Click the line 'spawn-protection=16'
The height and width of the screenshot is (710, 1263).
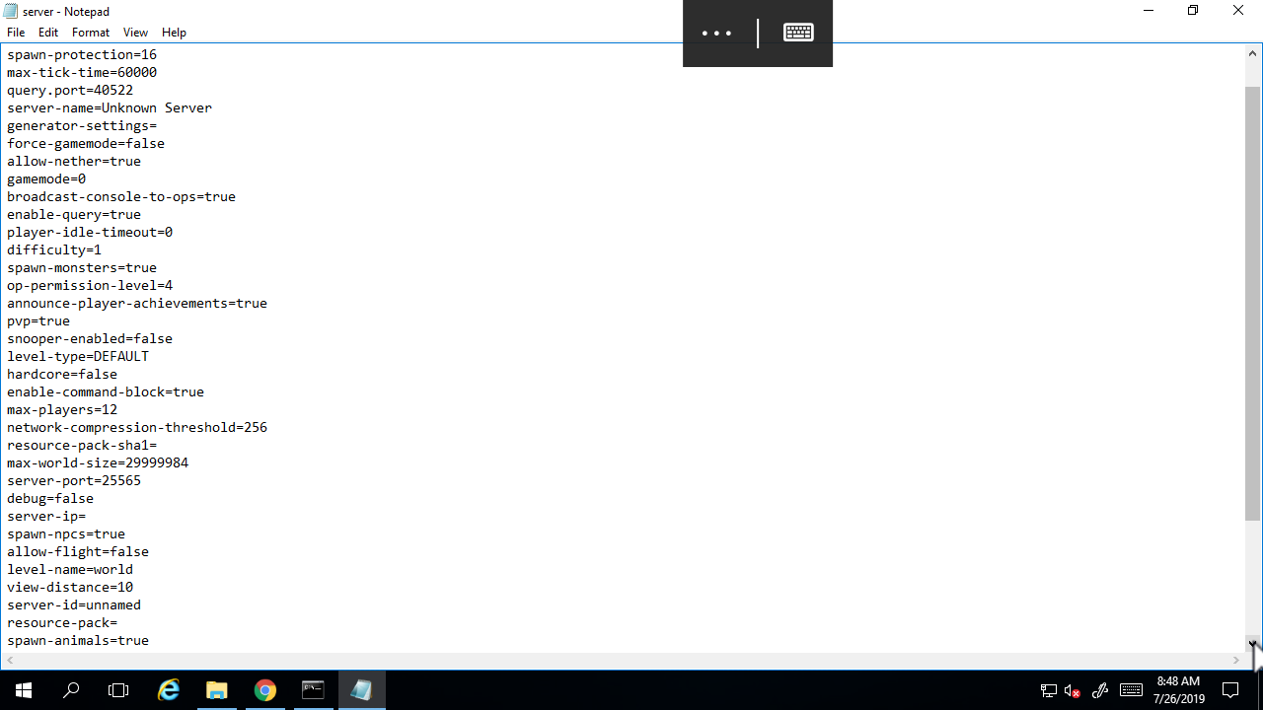(82, 54)
